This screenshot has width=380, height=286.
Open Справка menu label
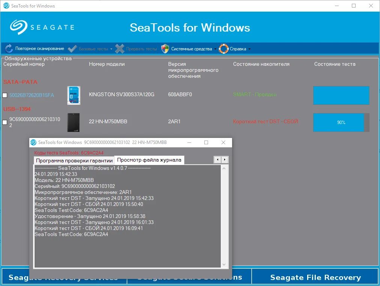tap(238, 49)
